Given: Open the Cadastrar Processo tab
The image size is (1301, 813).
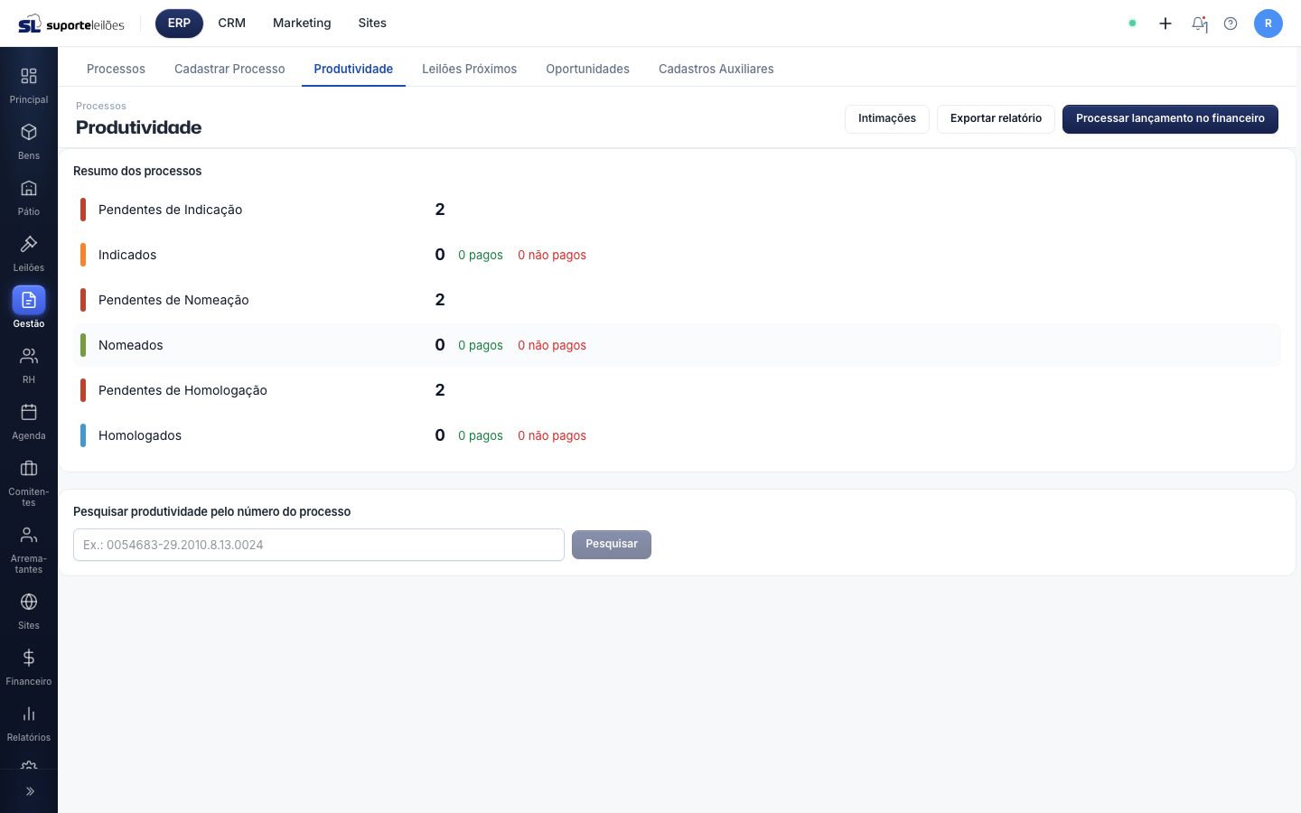Looking at the screenshot, I should click(229, 69).
